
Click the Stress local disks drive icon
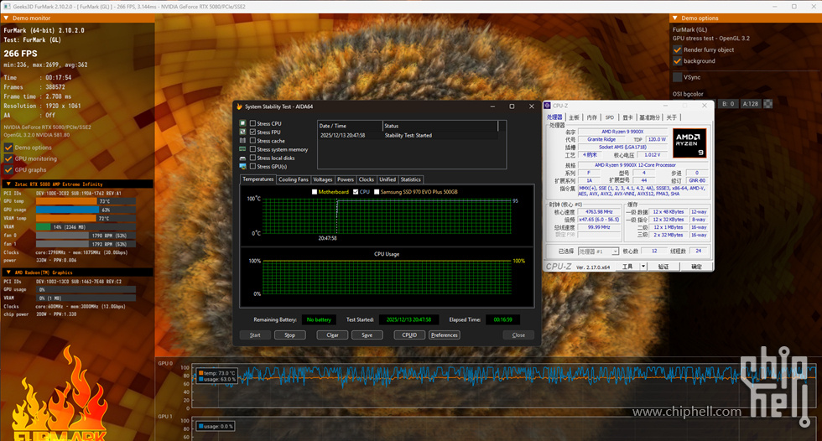click(242, 158)
